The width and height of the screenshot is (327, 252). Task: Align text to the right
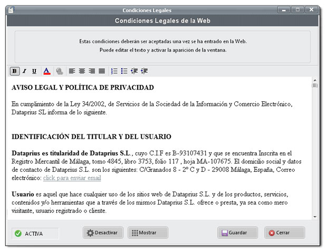(x=92, y=71)
